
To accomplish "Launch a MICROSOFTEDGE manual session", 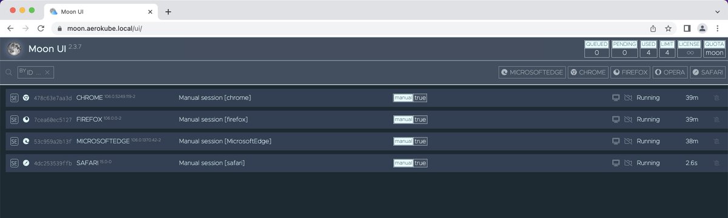I will click(532, 72).
